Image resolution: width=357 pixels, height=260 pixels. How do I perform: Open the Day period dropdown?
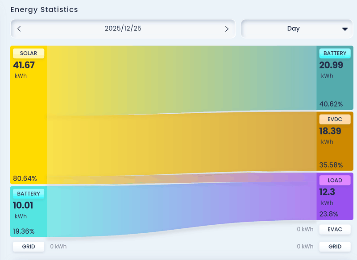click(294, 29)
